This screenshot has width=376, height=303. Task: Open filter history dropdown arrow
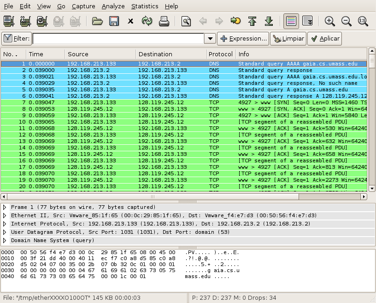click(x=210, y=39)
